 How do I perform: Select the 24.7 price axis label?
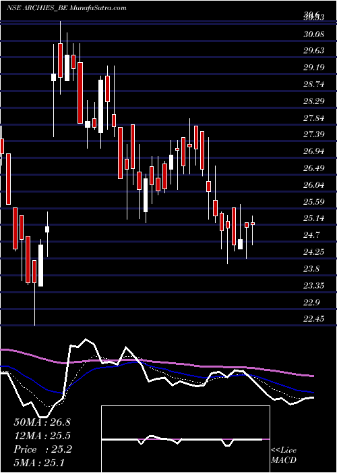click(x=311, y=235)
